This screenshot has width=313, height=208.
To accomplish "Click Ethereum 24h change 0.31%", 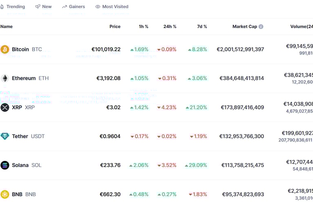I will click(x=167, y=78).
